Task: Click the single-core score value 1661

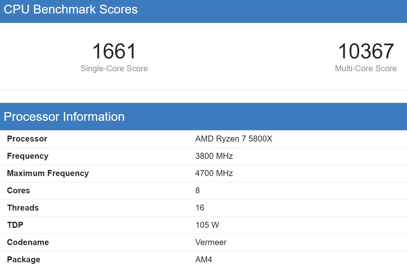Action: click(x=114, y=51)
